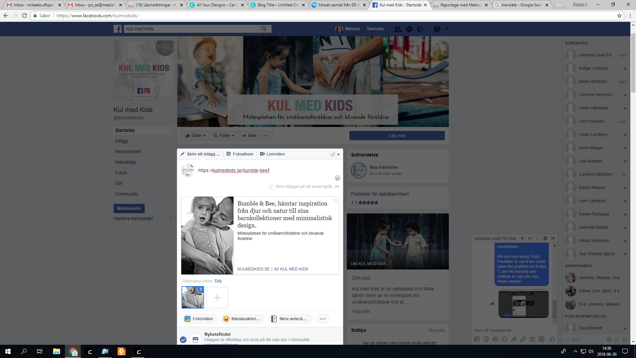Expand the Gillar dropdown button
This screenshot has height=358, width=636.
pos(195,136)
